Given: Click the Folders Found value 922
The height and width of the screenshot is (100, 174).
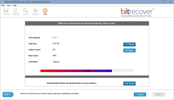Looking at the screenshot, I should [54, 49].
